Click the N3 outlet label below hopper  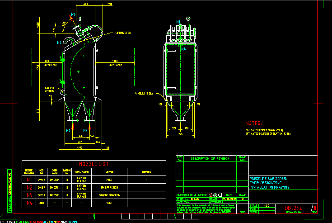click(84, 130)
